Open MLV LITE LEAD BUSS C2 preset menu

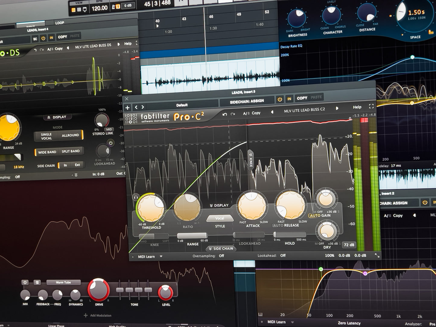point(304,110)
